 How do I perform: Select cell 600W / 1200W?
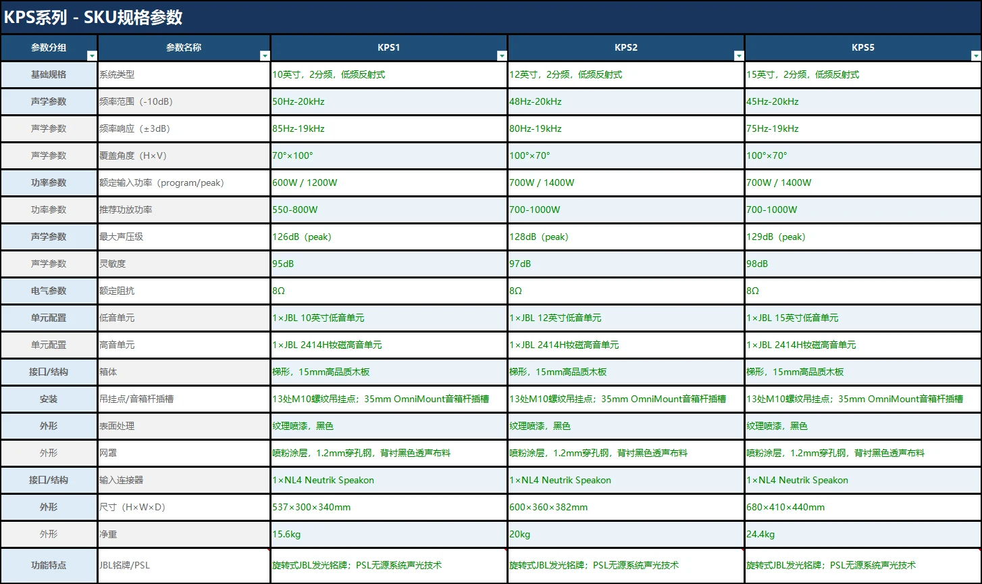point(389,183)
